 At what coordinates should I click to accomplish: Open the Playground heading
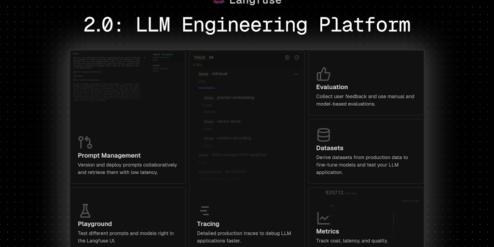pos(95,224)
